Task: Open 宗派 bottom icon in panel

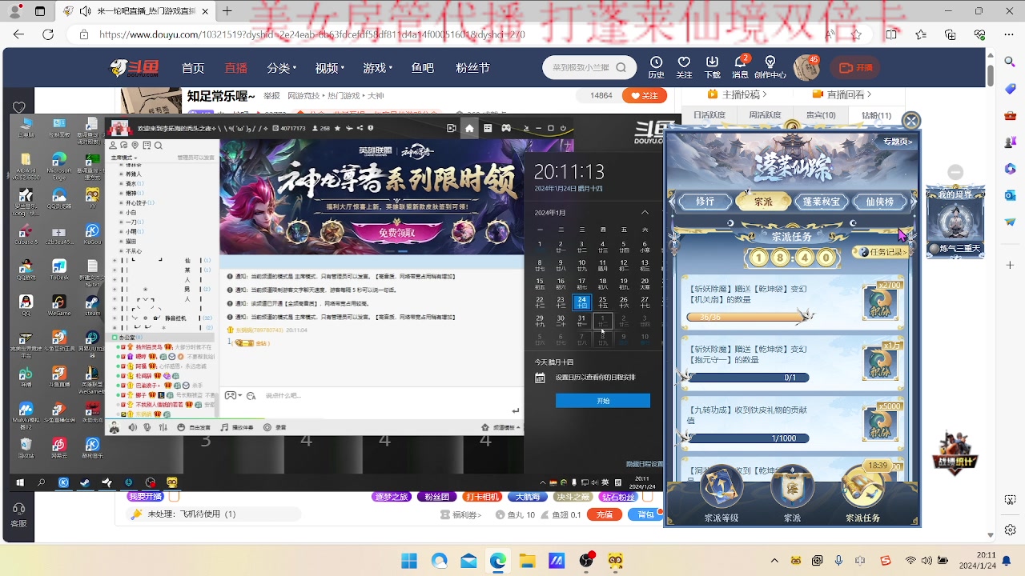Action: [792, 494]
